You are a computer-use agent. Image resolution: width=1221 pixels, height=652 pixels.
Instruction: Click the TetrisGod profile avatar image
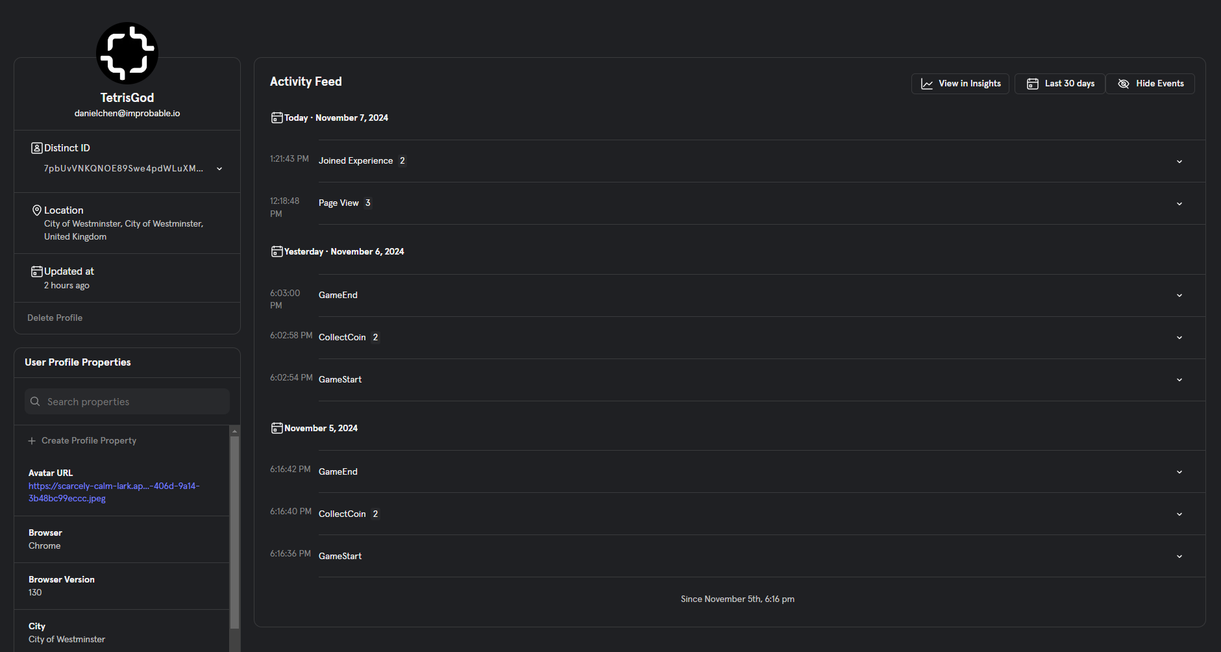click(x=127, y=53)
